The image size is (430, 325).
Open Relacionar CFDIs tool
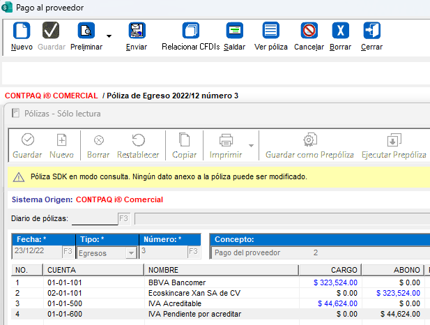190,31
